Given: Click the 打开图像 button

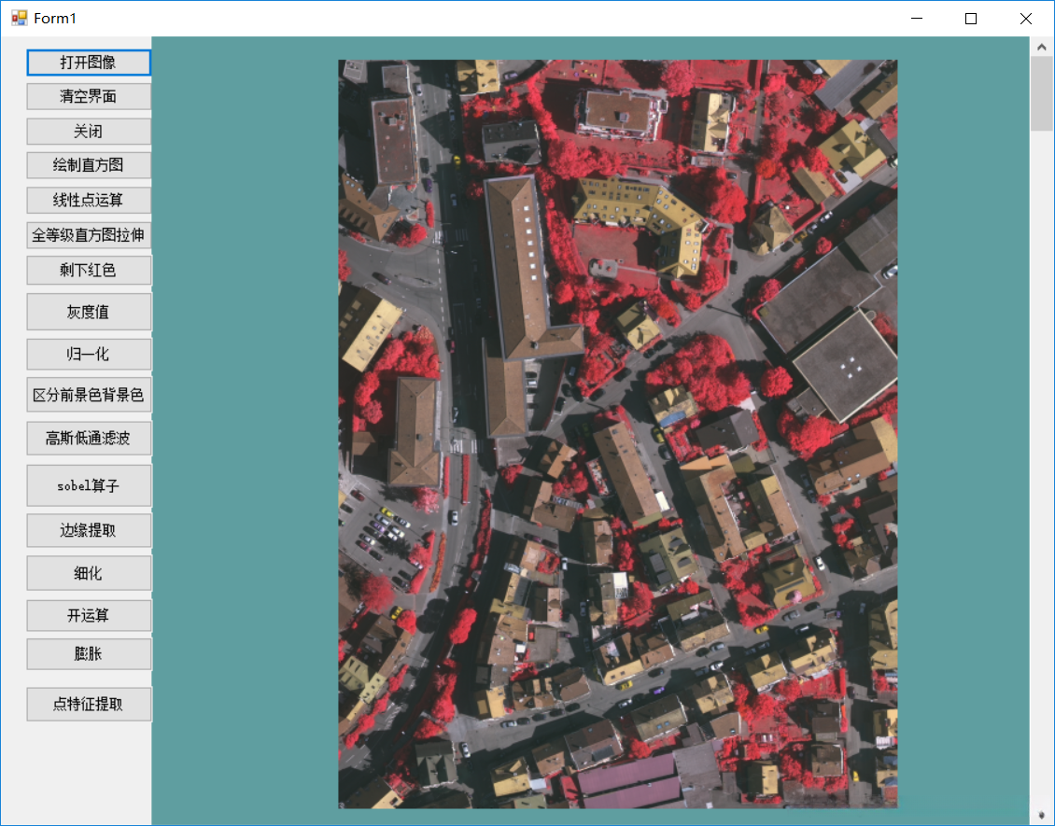Looking at the screenshot, I should pyautogui.click(x=89, y=63).
